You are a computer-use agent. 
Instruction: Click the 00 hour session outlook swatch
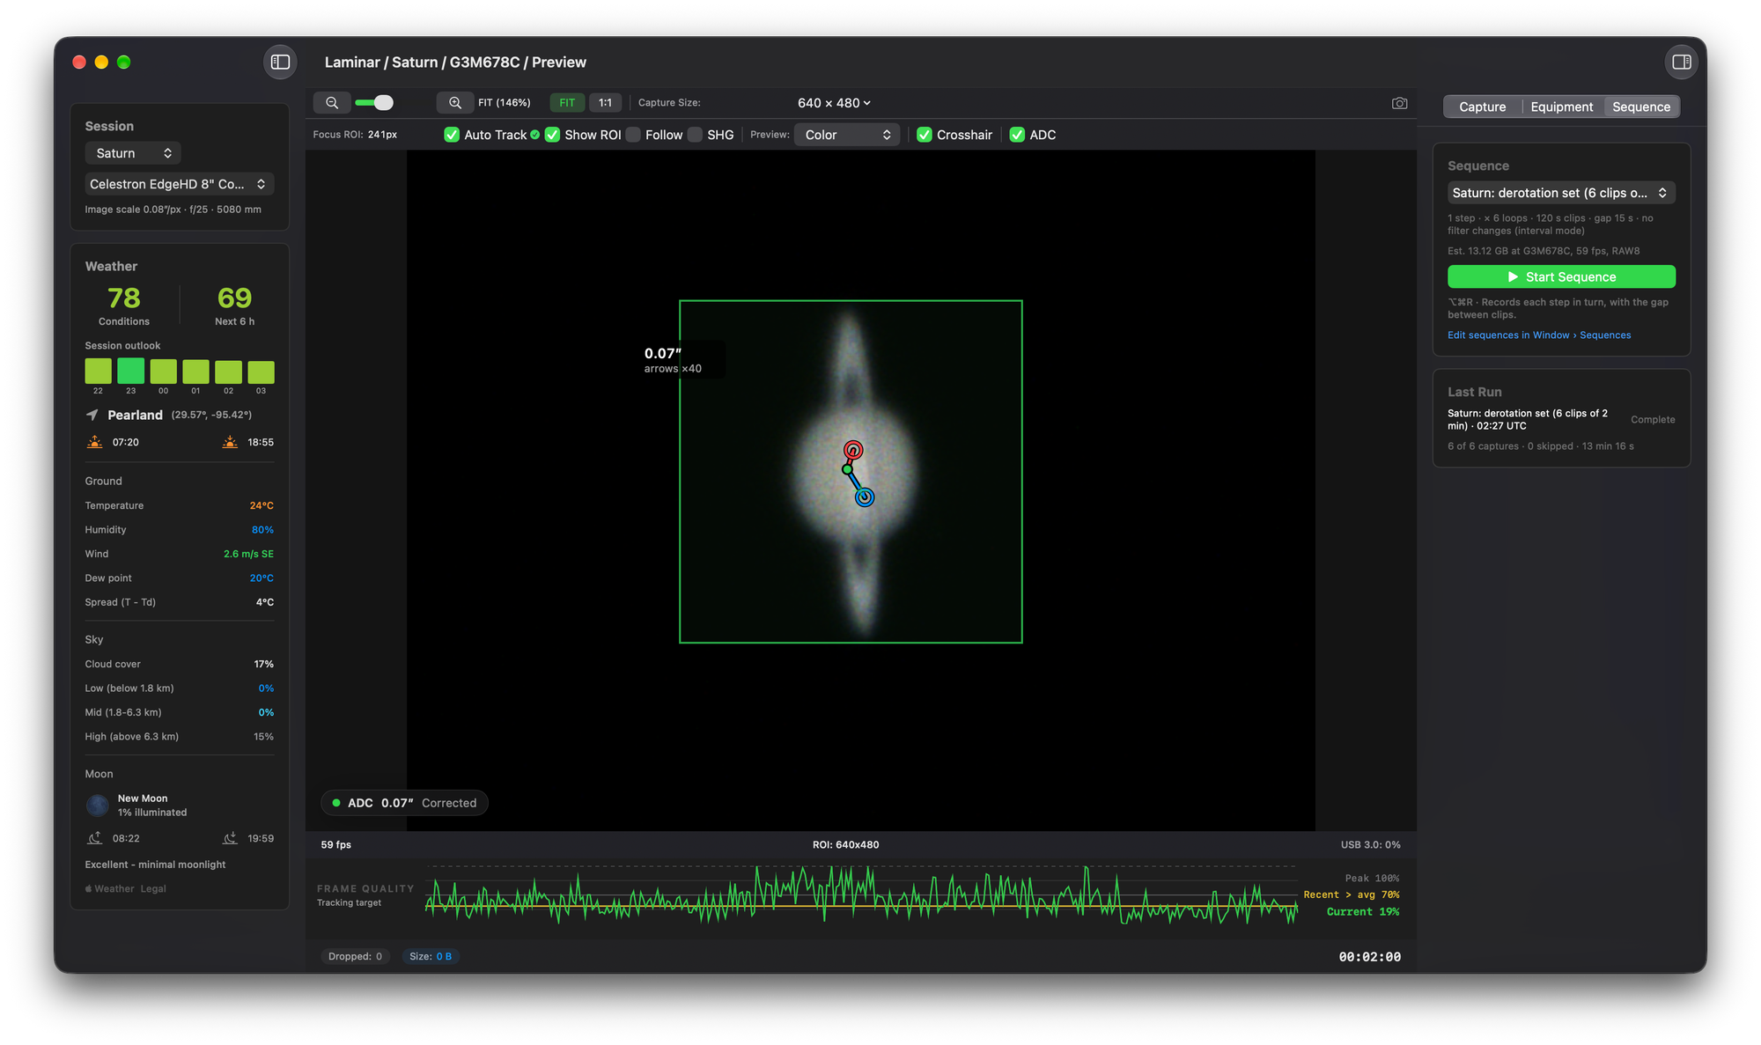click(163, 371)
